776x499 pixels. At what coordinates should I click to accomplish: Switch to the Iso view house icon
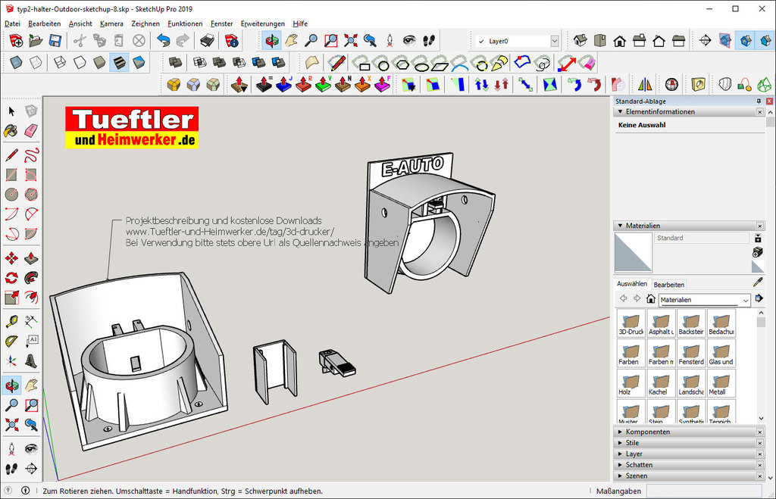(580, 41)
